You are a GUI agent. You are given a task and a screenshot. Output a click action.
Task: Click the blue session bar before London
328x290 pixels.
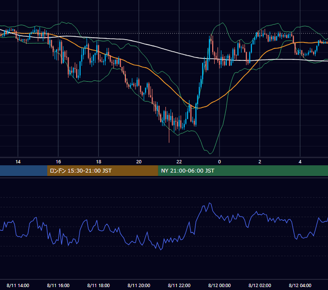[x=24, y=171]
